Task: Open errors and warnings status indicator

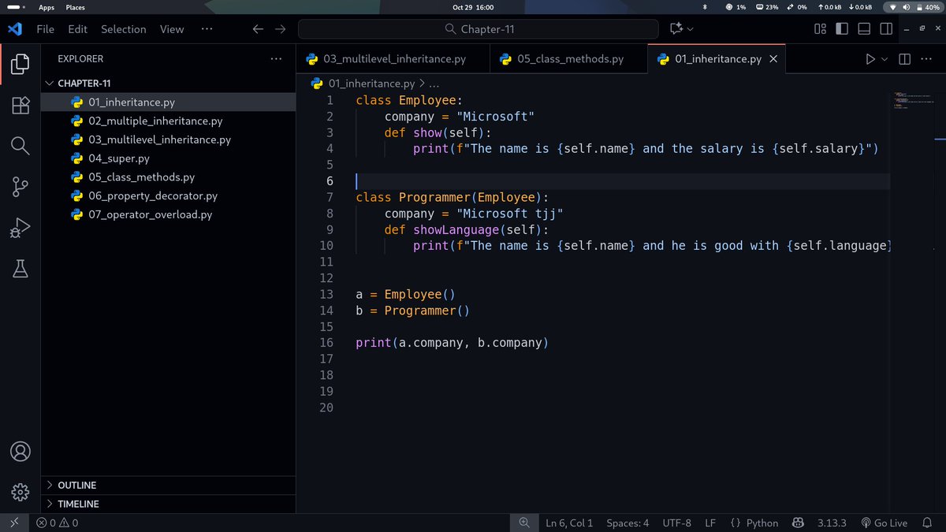Action: [58, 523]
